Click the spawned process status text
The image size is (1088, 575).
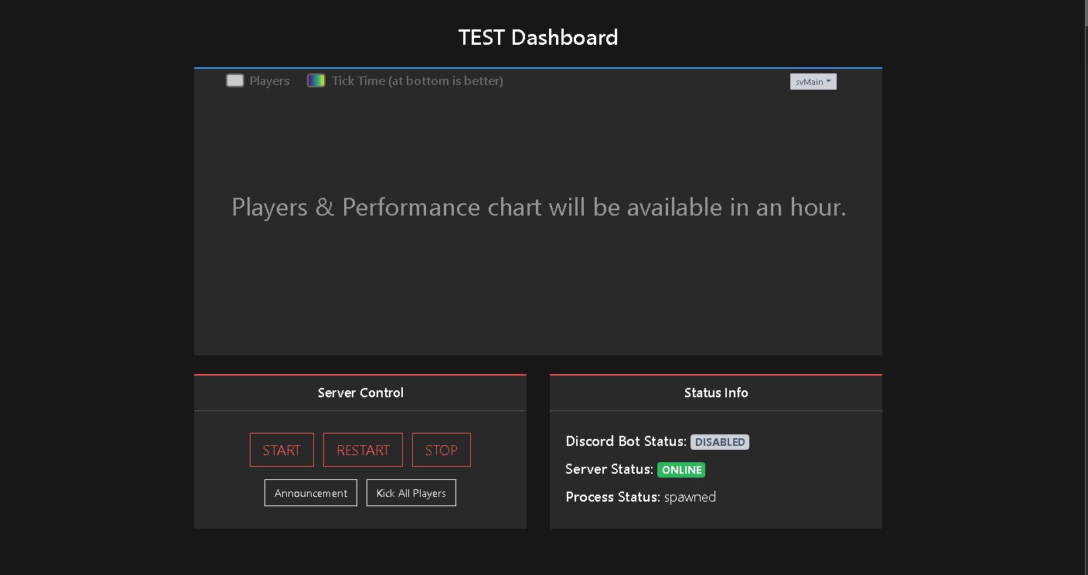[x=690, y=497]
